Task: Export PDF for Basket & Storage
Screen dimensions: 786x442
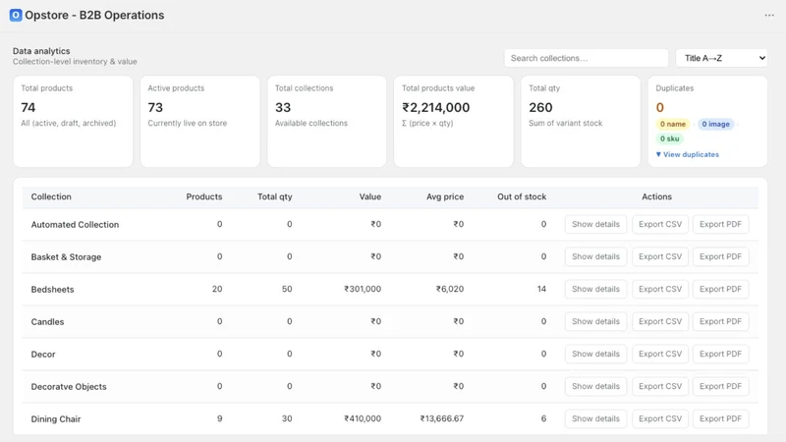Action: coord(720,256)
